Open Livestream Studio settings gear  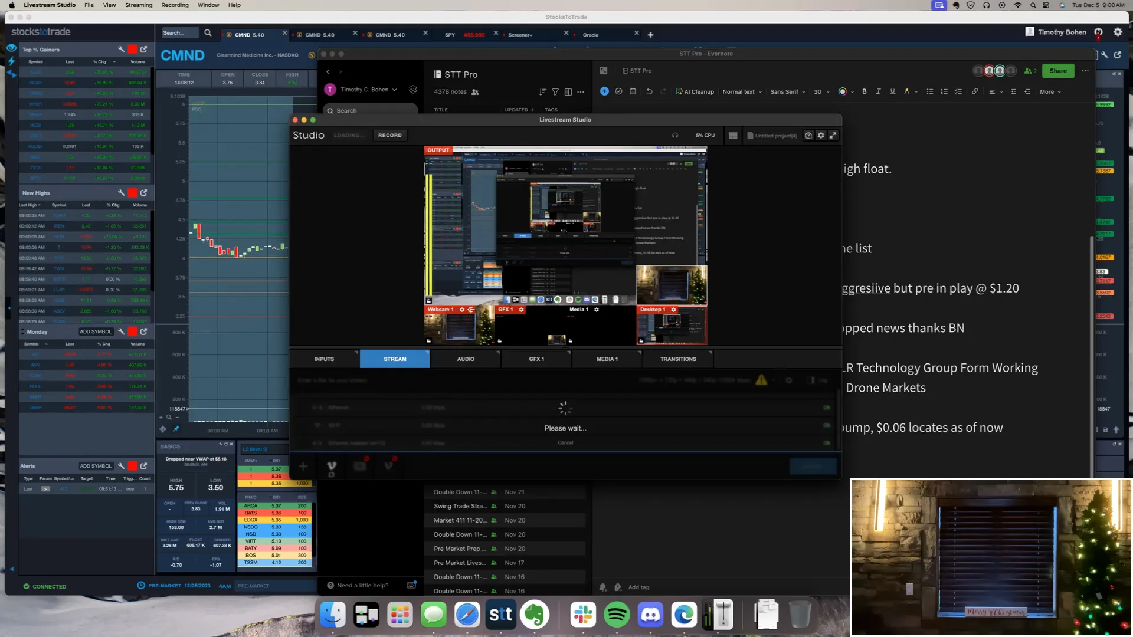[821, 135]
